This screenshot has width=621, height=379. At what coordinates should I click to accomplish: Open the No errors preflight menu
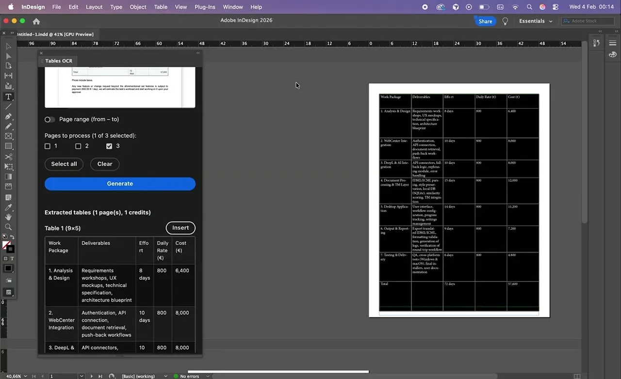pos(208,376)
